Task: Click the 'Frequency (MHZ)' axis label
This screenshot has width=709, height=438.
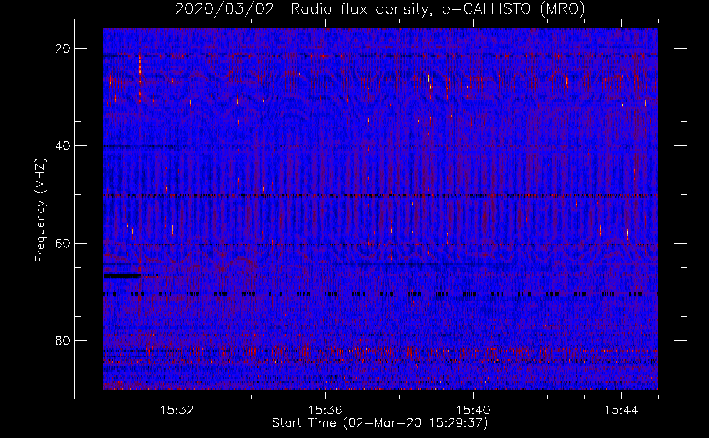Action: click(40, 210)
